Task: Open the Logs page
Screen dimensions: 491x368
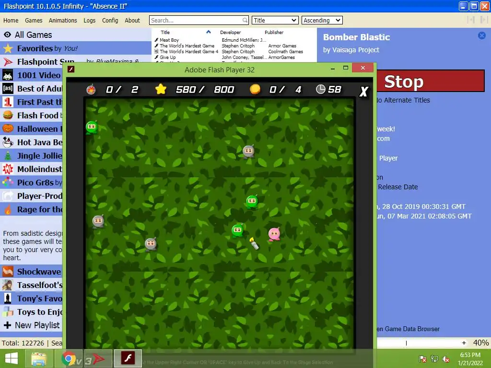Action: (90, 20)
